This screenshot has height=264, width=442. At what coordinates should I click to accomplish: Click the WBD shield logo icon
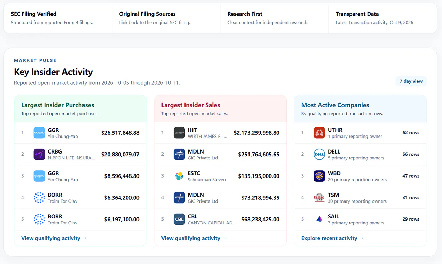click(319, 176)
